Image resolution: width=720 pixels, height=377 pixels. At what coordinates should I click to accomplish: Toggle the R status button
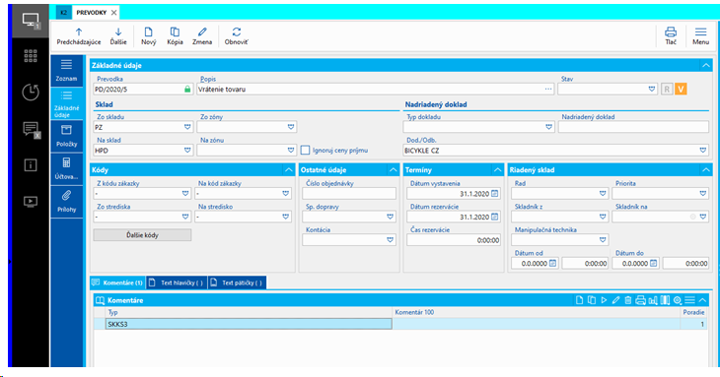tap(667, 90)
